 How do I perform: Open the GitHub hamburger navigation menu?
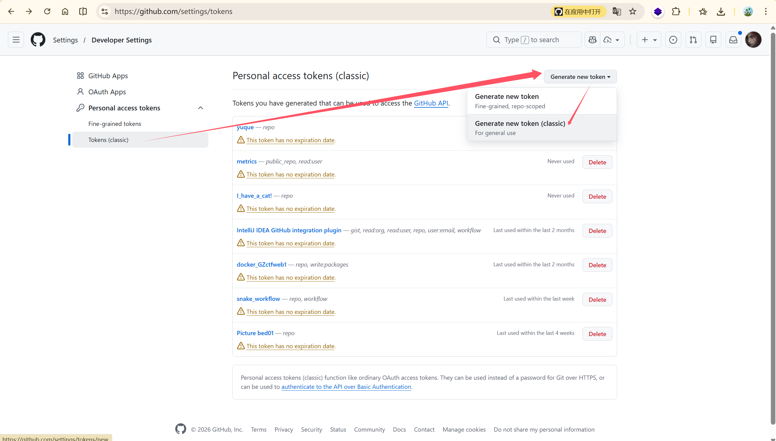point(16,40)
